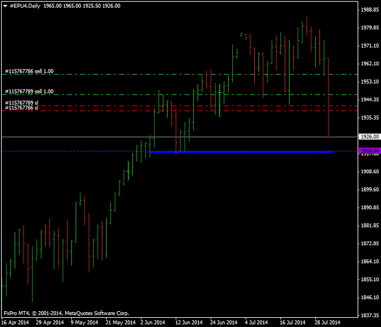Click price scale value 1935.35
The width and height of the screenshot is (381, 327).
pyautogui.click(x=370, y=118)
